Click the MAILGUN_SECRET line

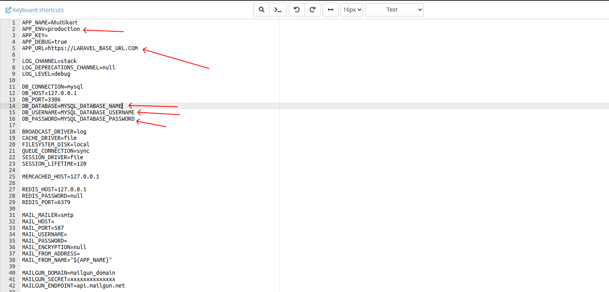[x=69, y=279]
